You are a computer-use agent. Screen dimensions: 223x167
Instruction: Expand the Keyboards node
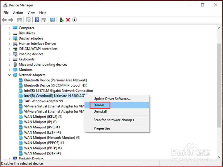(9, 60)
